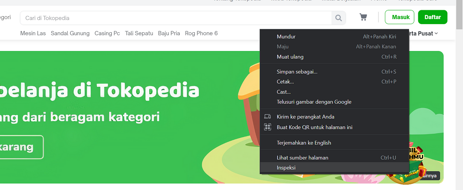
Task: Open the 'Baju Pria' suggestion link
Action: (x=169, y=33)
